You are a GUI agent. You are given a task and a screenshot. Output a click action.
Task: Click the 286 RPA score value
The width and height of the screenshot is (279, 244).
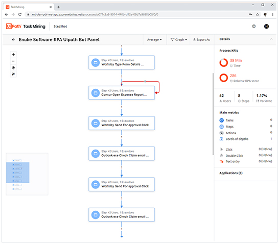[233, 76]
